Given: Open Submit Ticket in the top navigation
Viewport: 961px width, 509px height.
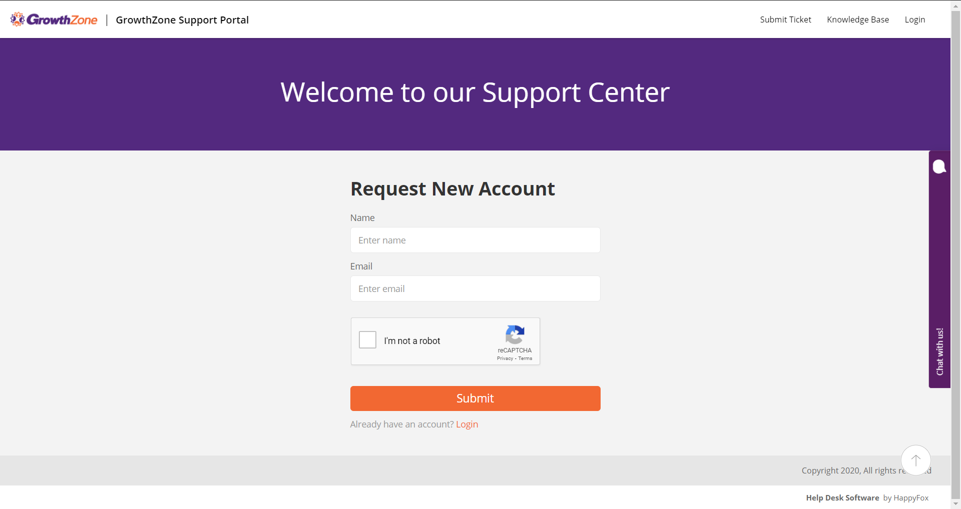Looking at the screenshot, I should click(785, 19).
